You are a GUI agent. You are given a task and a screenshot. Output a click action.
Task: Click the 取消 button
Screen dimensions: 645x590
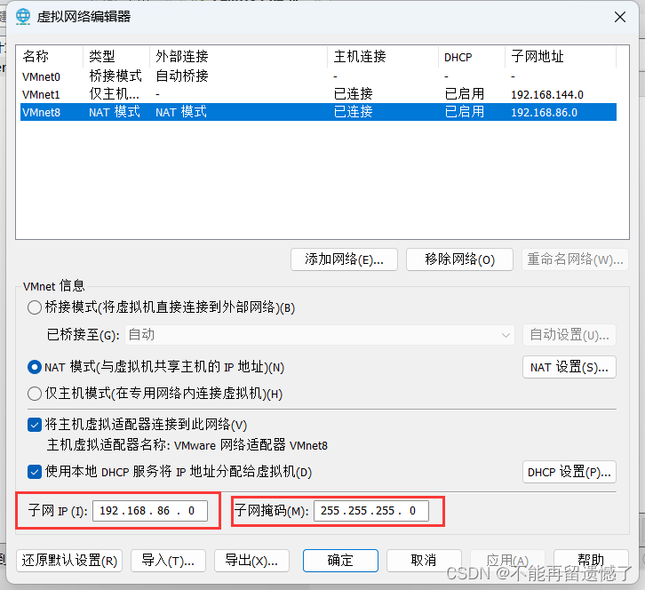(x=424, y=561)
